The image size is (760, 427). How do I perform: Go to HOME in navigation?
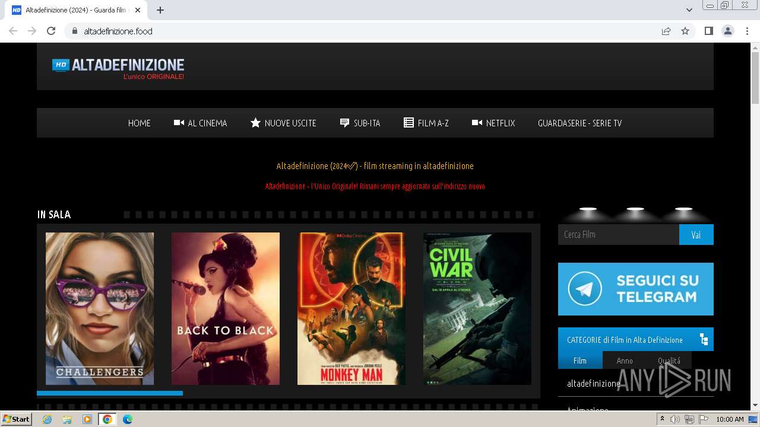(x=140, y=123)
